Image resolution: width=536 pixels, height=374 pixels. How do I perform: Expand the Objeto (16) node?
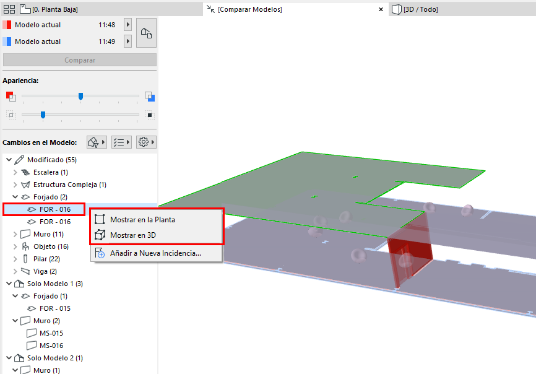coord(15,246)
